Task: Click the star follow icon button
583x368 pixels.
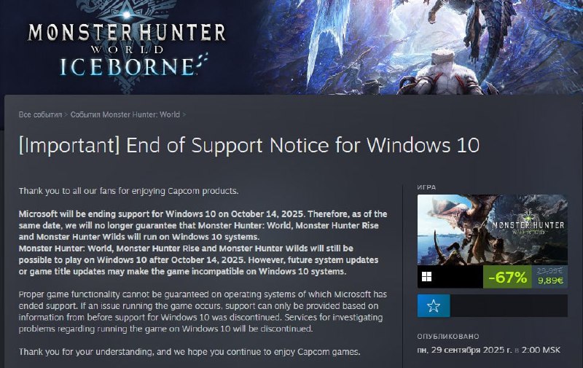Action: point(434,306)
